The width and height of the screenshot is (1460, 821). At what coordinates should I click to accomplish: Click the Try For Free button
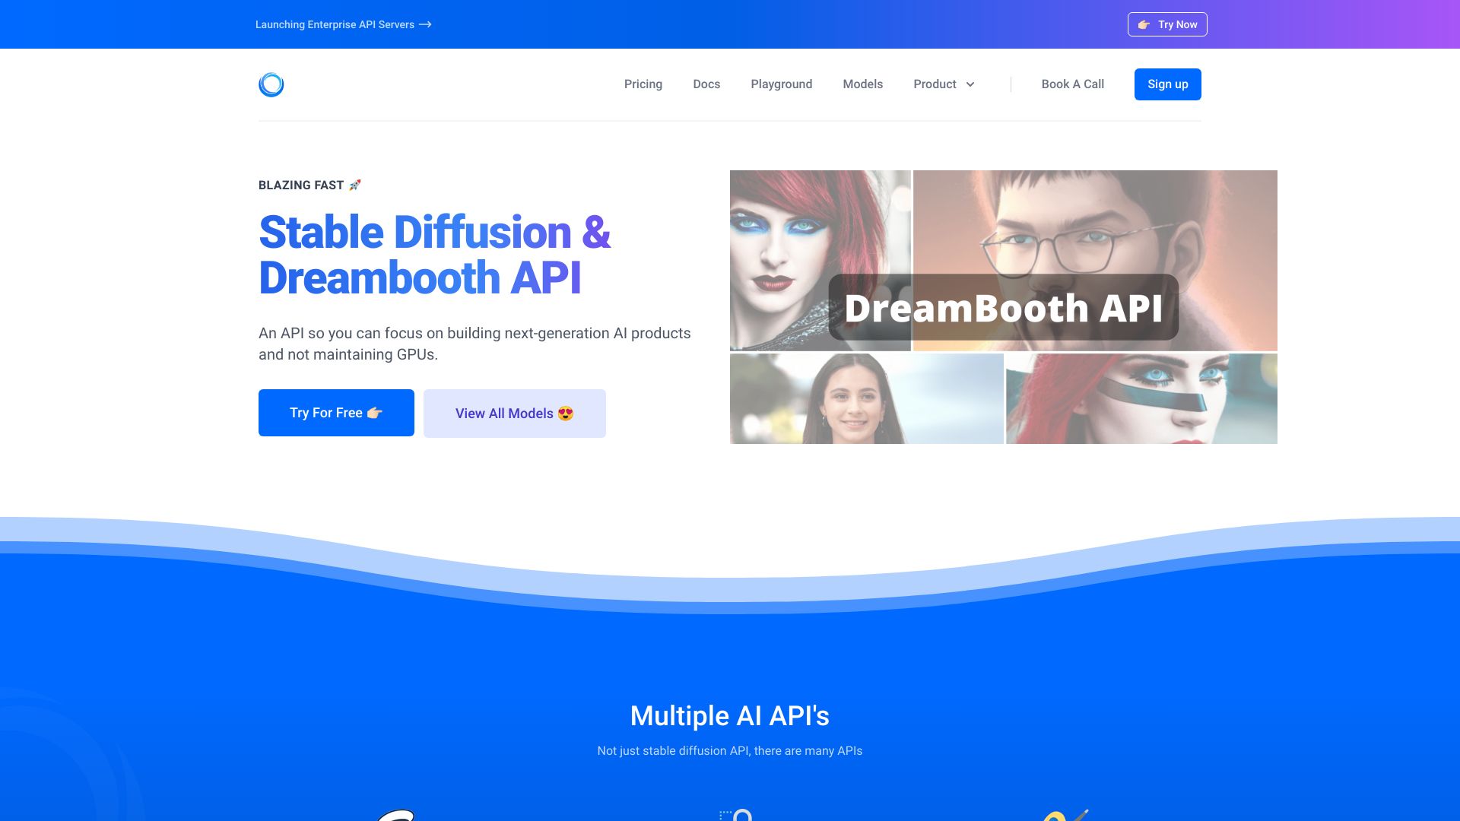[336, 413]
